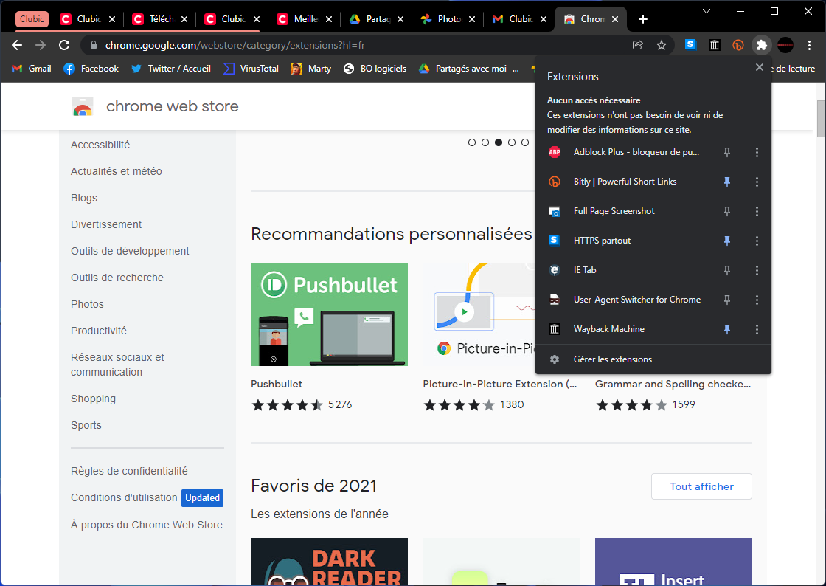826x586 pixels.
Task: Click the Full Page Screenshot extension icon
Action: (x=554, y=211)
